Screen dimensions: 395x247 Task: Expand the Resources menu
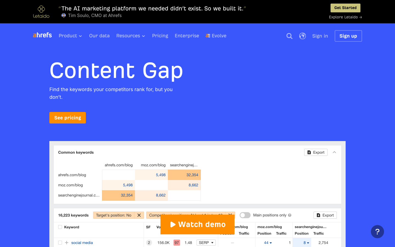click(x=131, y=36)
